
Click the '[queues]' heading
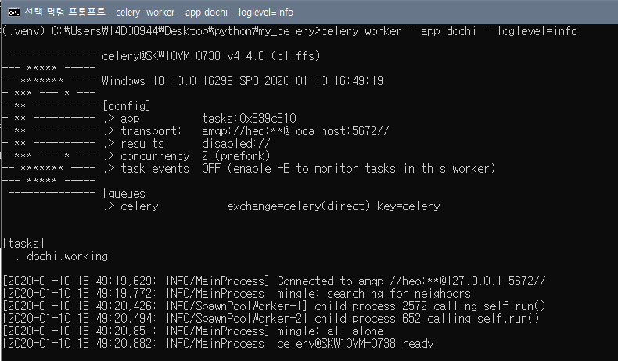point(126,193)
